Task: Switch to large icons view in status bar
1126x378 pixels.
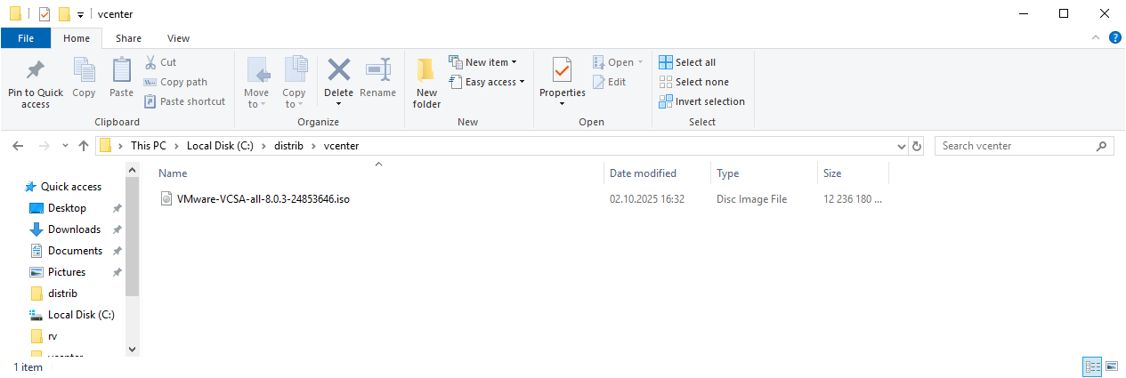Action: tap(1111, 366)
